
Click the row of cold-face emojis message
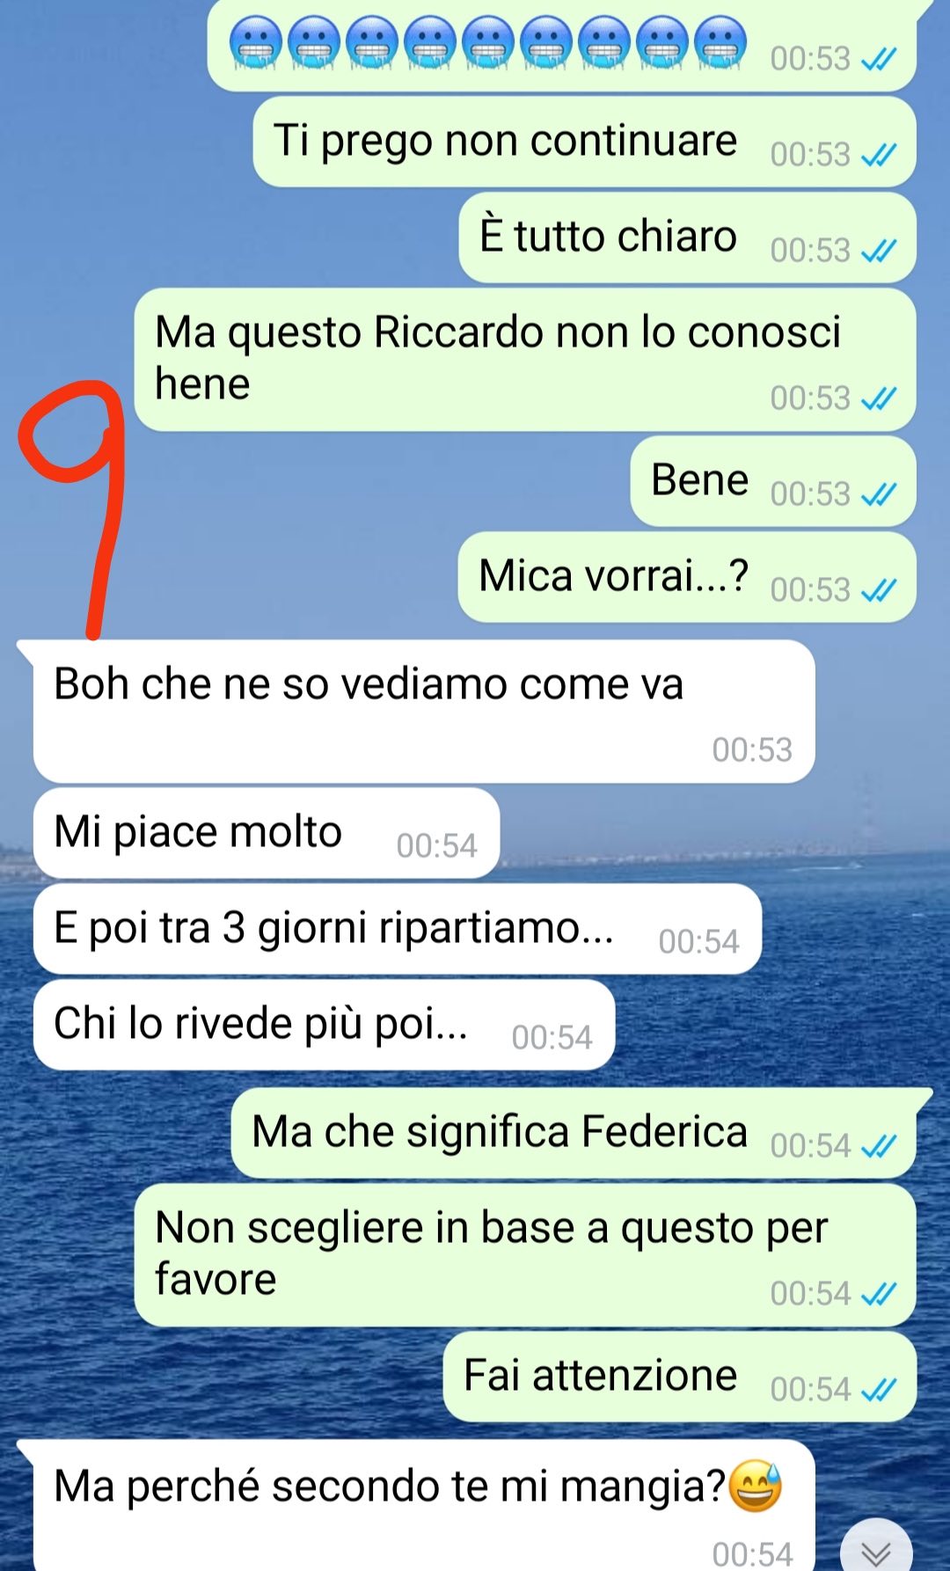click(x=561, y=44)
